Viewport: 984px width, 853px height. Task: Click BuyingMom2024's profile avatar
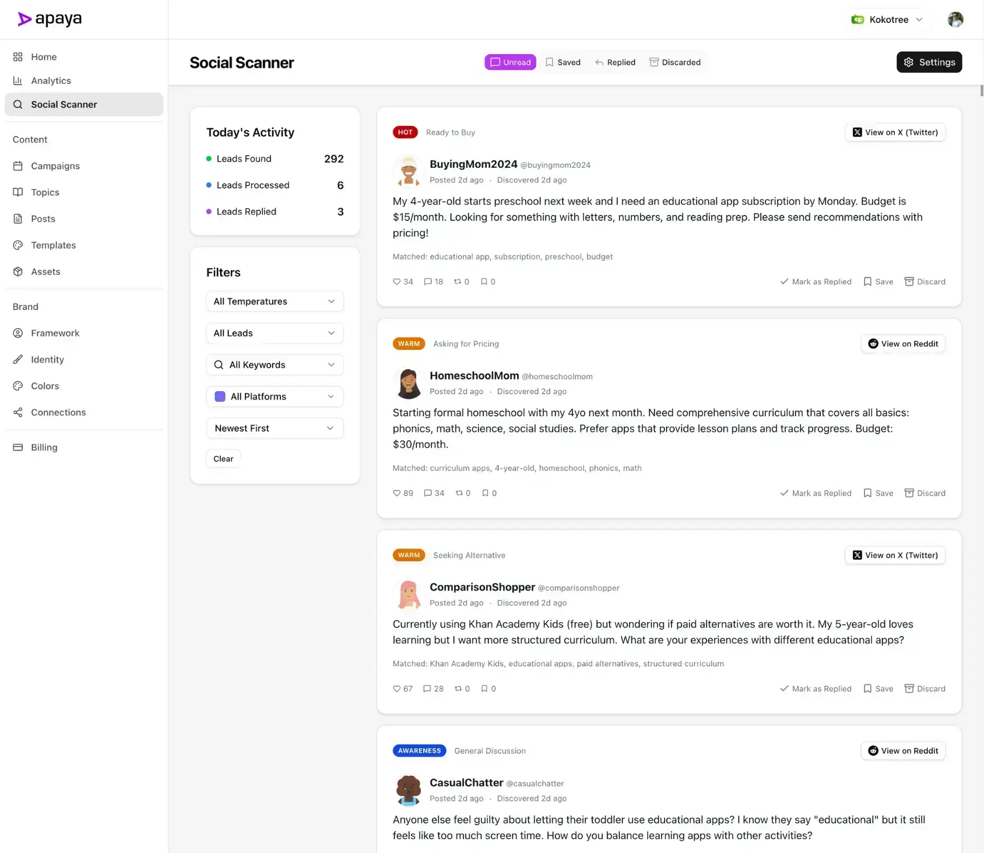pos(409,171)
